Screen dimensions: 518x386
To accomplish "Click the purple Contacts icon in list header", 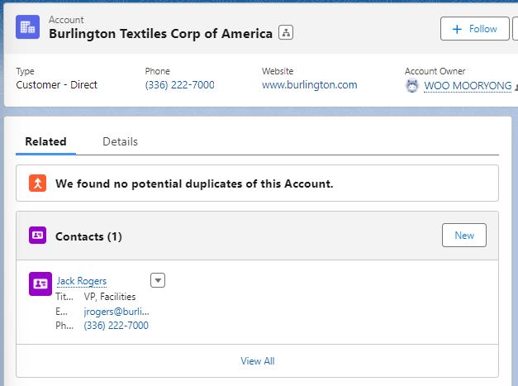I will (x=37, y=236).
